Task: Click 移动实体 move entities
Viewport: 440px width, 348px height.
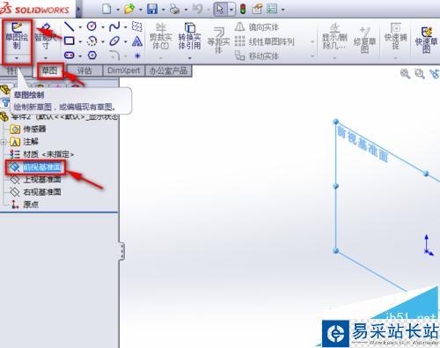Action: pyautogui.click(x=257, y=56)
